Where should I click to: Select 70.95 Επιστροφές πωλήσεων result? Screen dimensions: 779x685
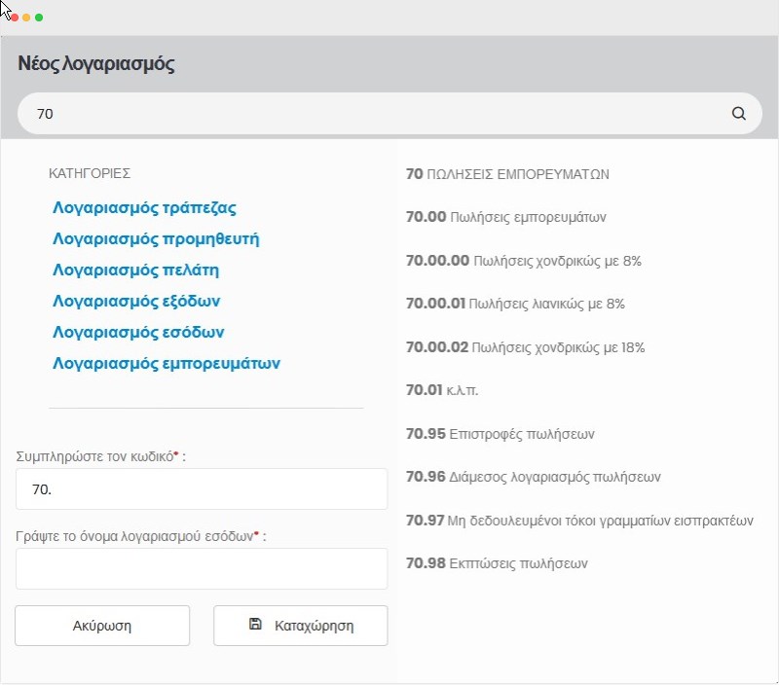coord(500,434)
